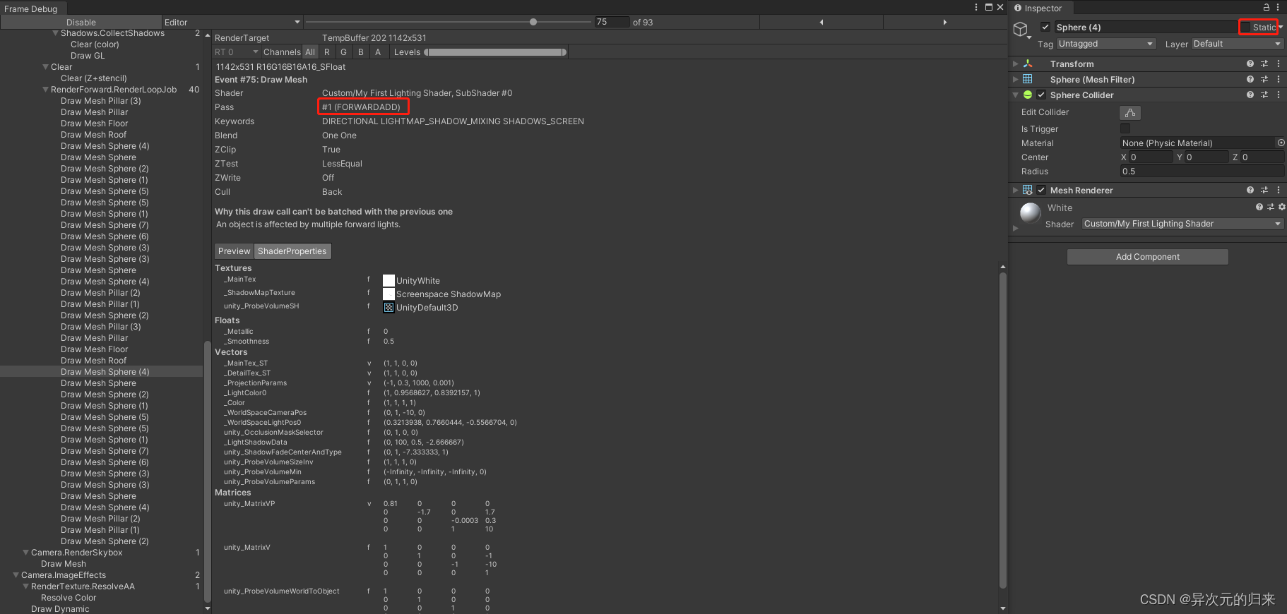Screen dimensions: 1287x614
Task: Open Transform component more-options menu
Action: tap(1279, 64)
